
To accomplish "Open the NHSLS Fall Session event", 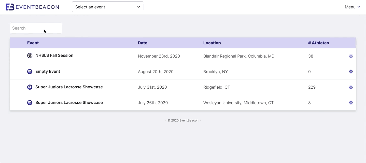I will click(x=54, y=56).
